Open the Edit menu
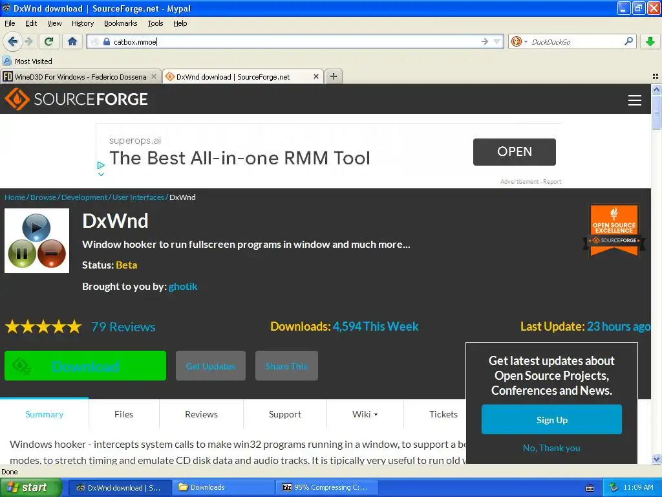This screenshot has width=662, height=497. 31,23
